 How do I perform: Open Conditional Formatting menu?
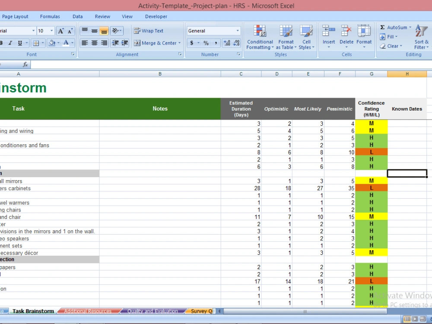click(260, 37)
